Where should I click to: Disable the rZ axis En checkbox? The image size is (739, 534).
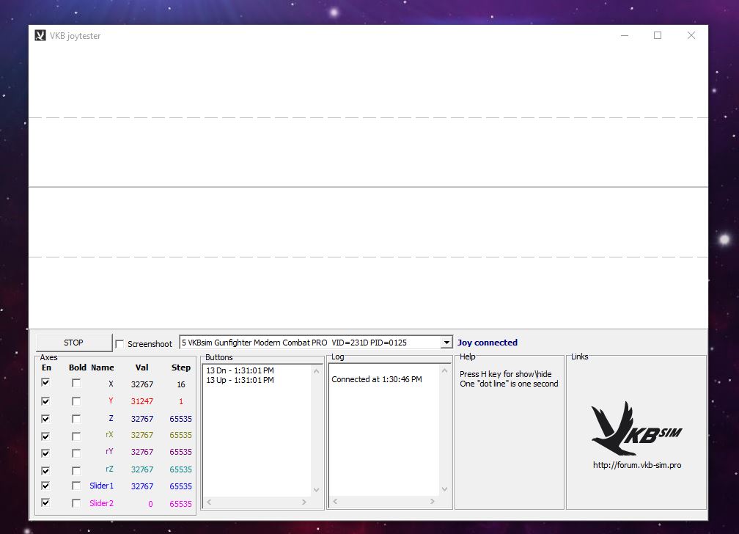(45, 470)
